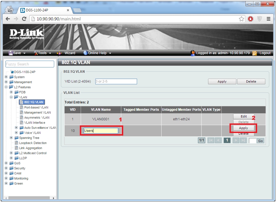Click the VID List input field
Screen dimensions: 277x203
point(116,82)
